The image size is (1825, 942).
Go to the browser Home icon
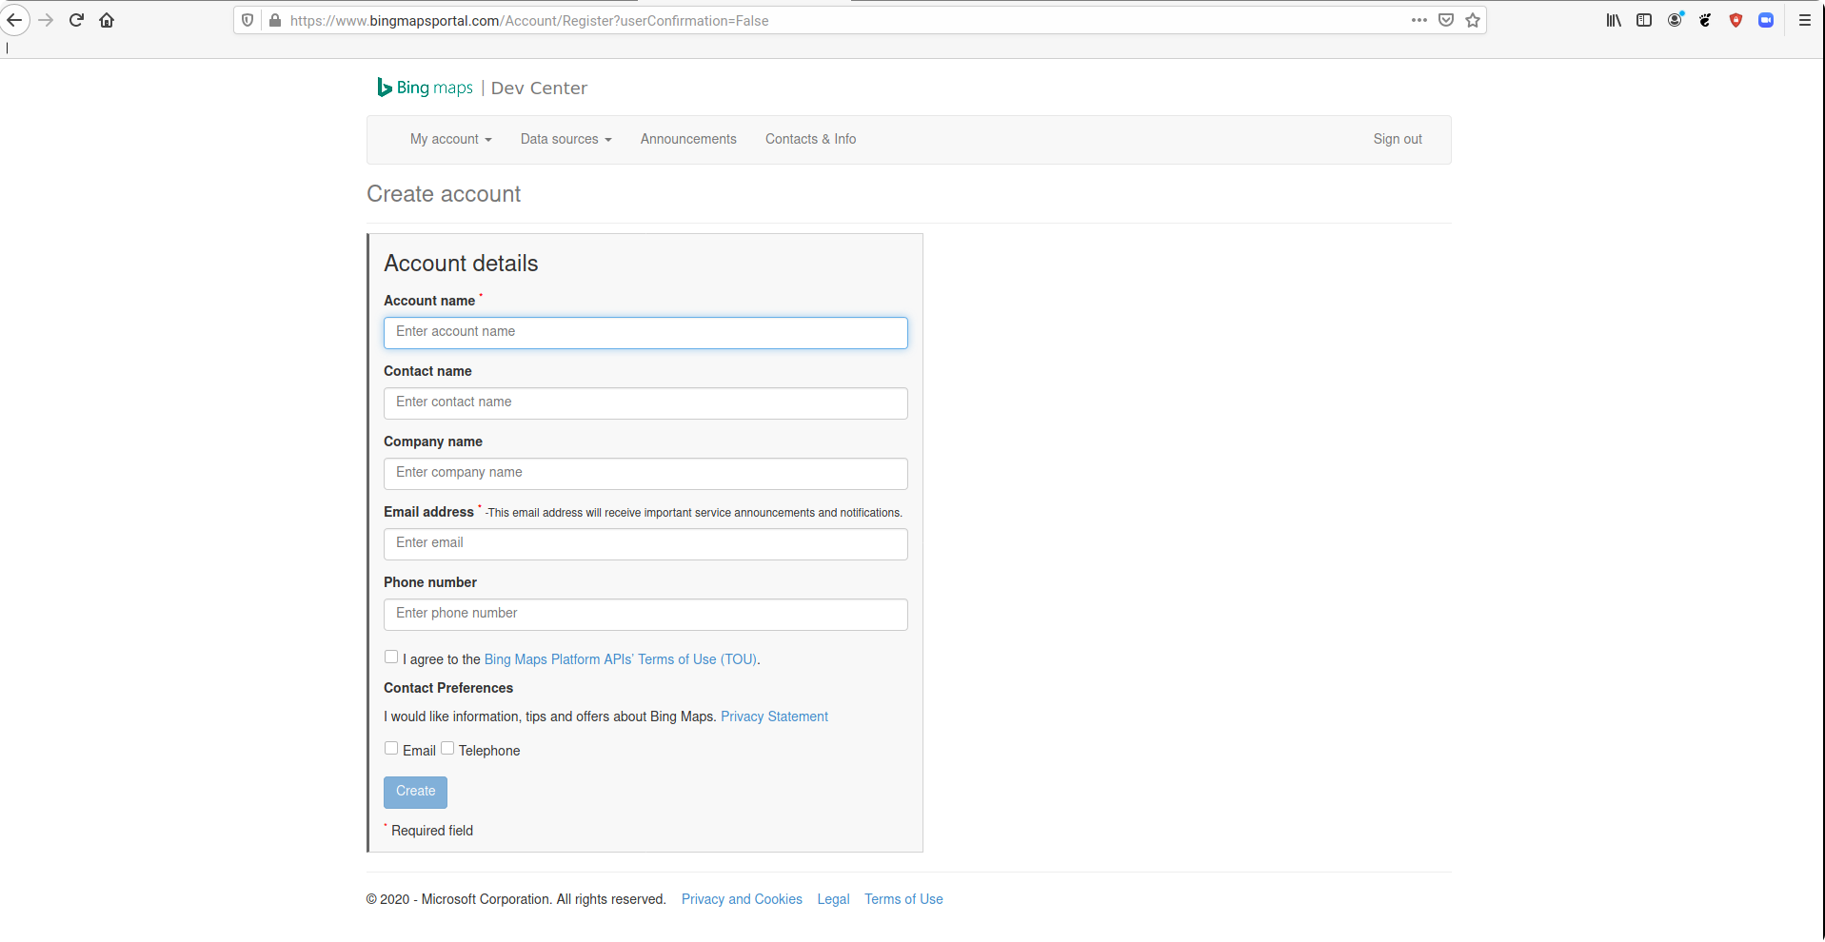tap(107, 20)
